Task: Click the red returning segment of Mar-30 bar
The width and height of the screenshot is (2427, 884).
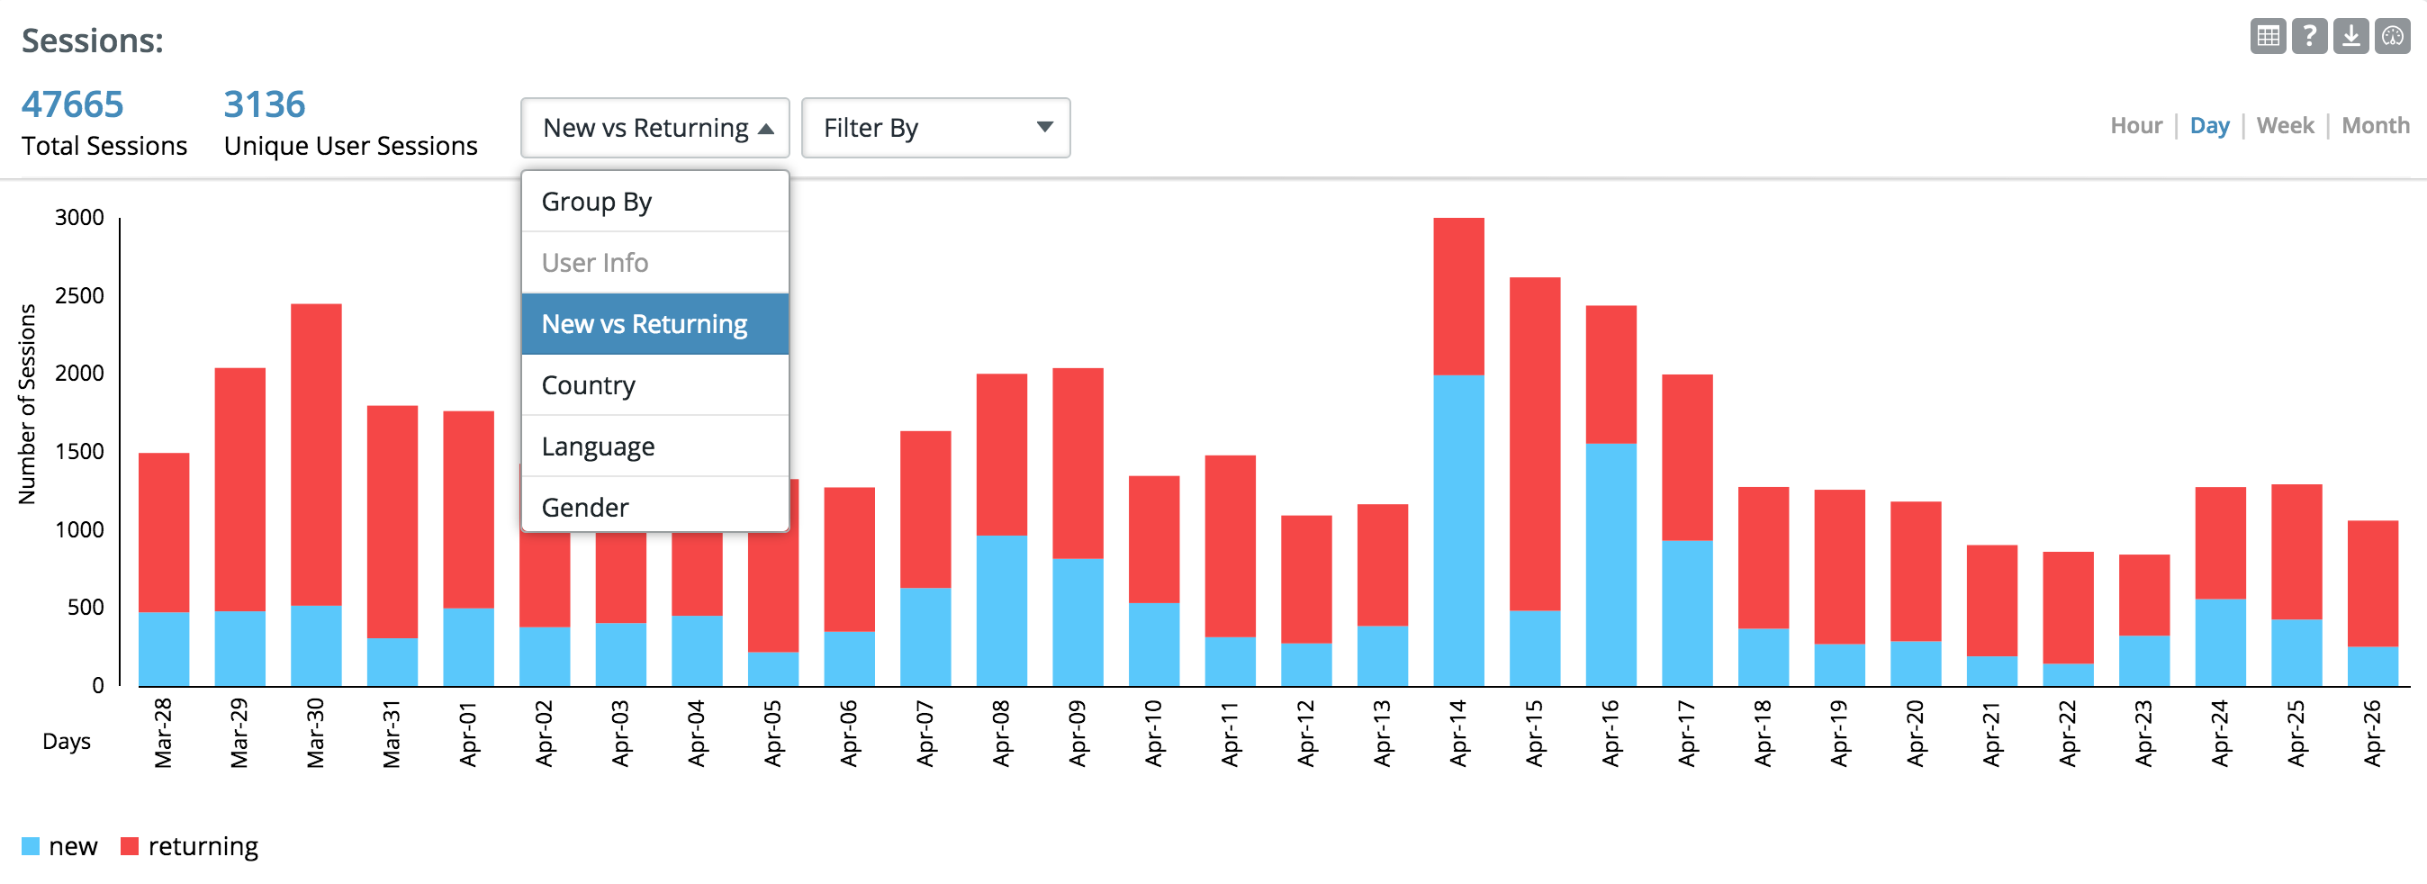Action: pyautogui.click(x=316, y=455)
